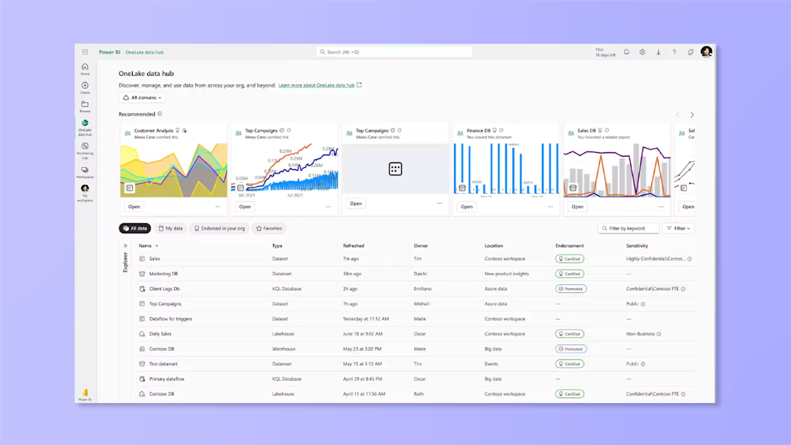Go to Home in the sidebar
The width and height of the screenshot is (791, 445).
pyautogui.click(x=85, y=69)
